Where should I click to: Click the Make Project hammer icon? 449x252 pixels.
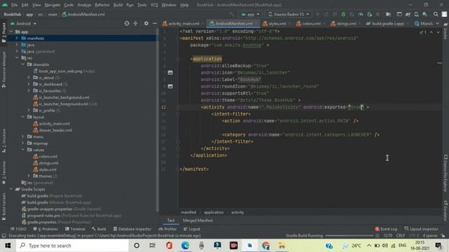point(232,14)
